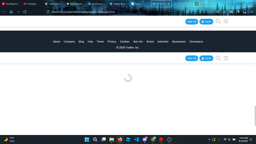The height and width of the screenshot is (144, 256).
Task: Open a new browser tab
Action: click(x=219, y=4)
